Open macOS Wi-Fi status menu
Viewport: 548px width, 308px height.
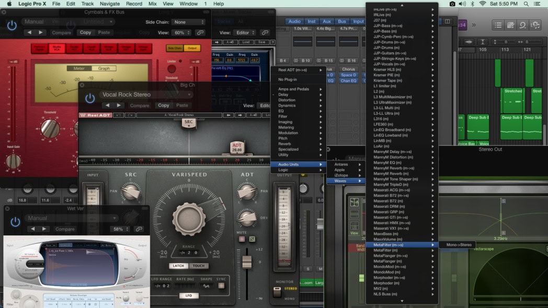coord(483,4)
